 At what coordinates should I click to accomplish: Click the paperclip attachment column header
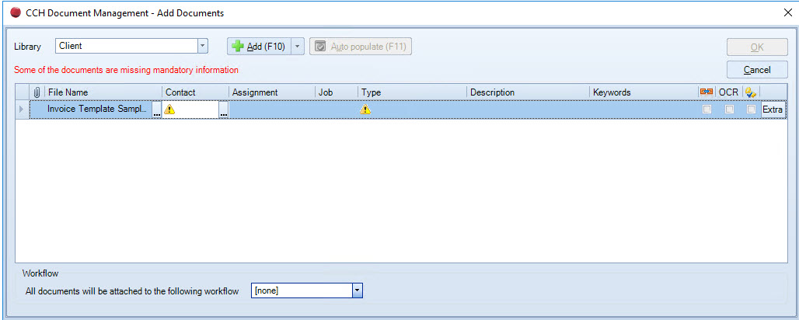point(37,92)
